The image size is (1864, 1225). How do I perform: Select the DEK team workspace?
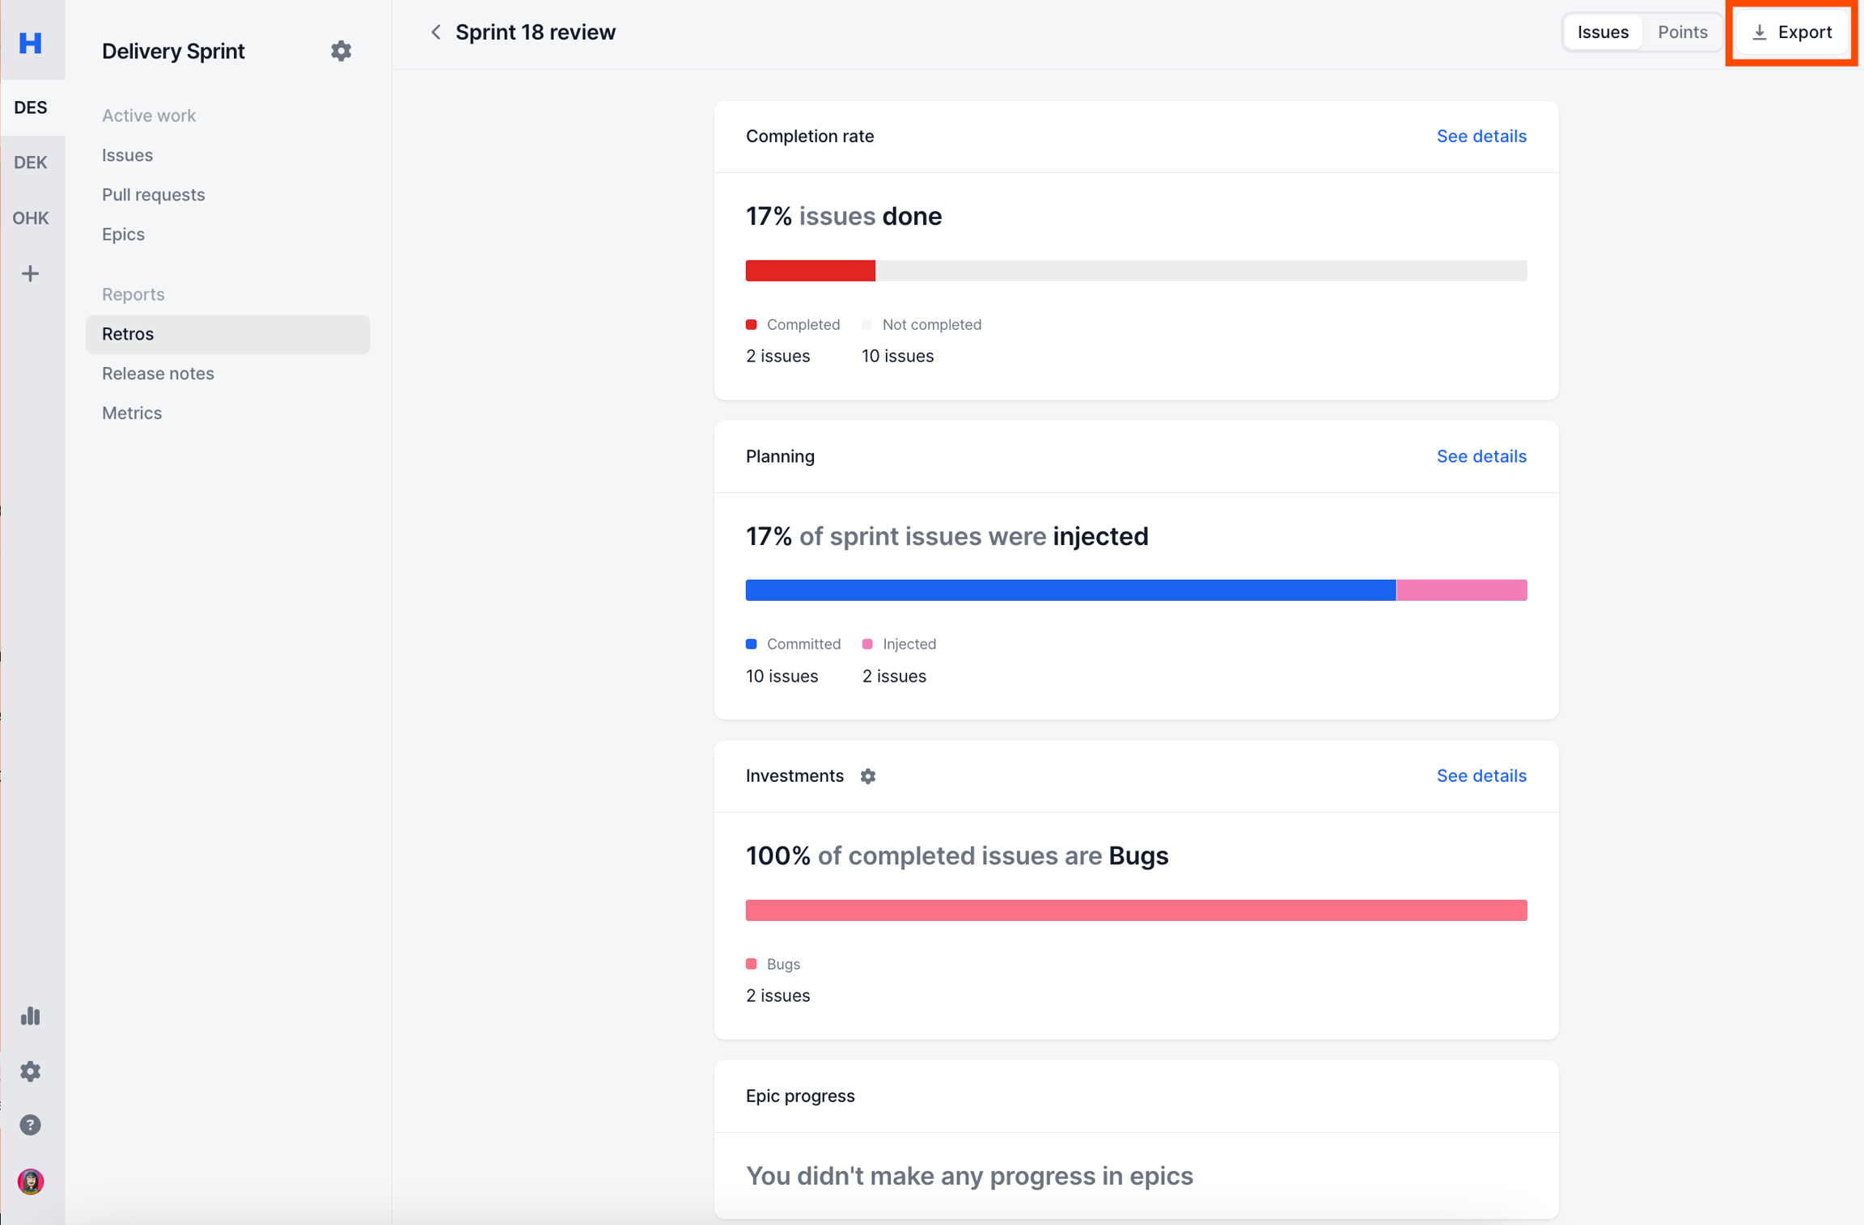[31, 163]
